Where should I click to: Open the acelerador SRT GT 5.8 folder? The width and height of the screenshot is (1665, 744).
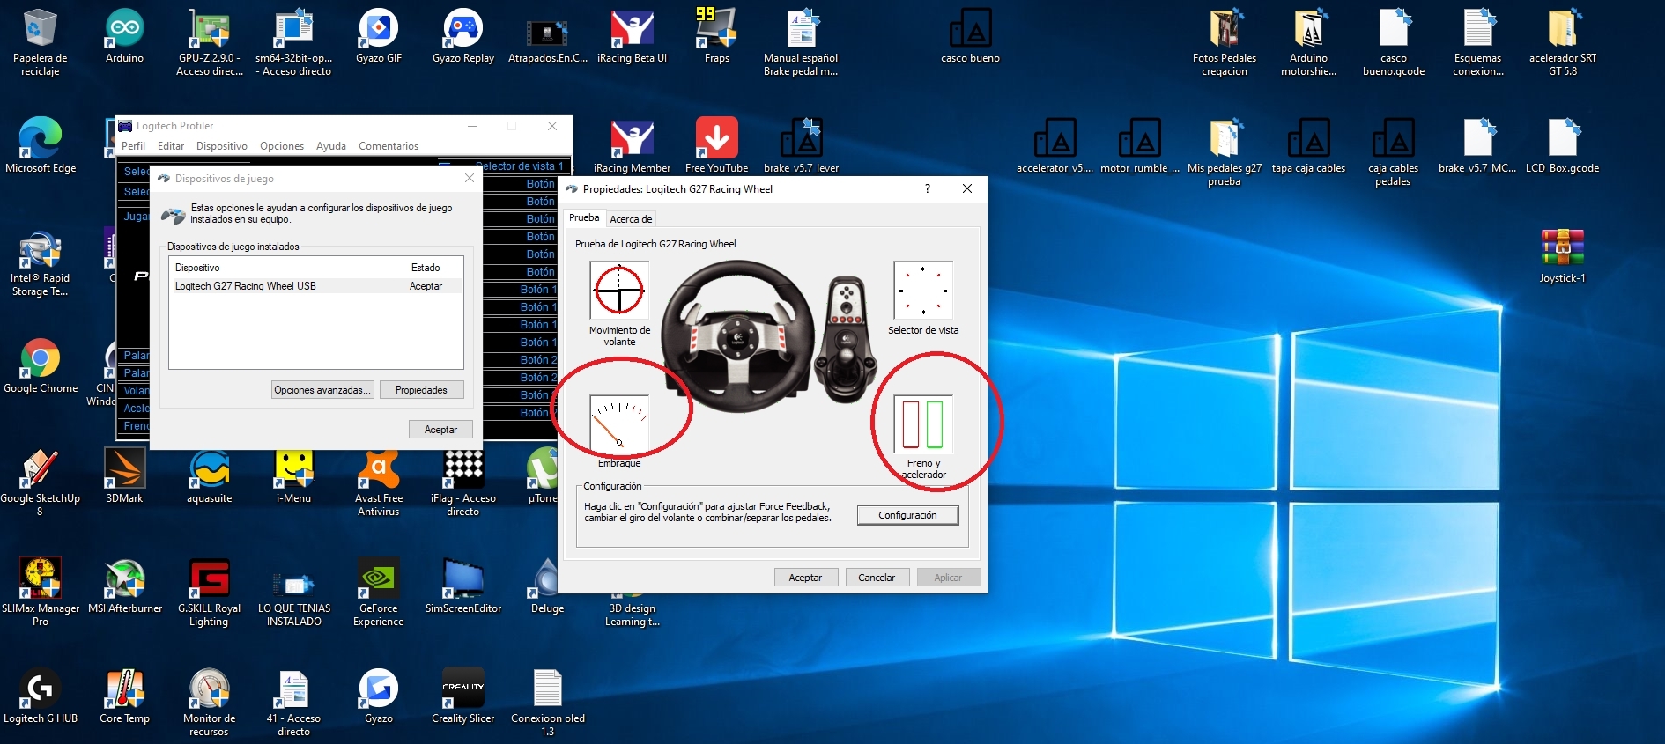(1563, 29)
